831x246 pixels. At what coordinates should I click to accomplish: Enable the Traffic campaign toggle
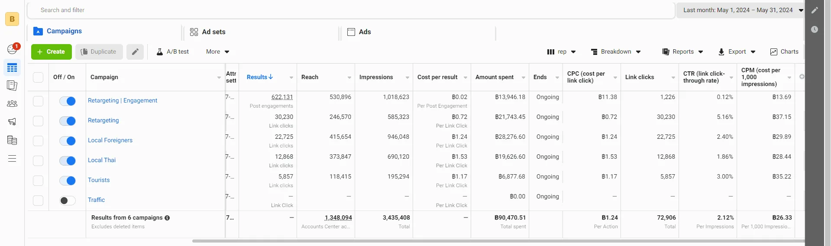(68, 201)
